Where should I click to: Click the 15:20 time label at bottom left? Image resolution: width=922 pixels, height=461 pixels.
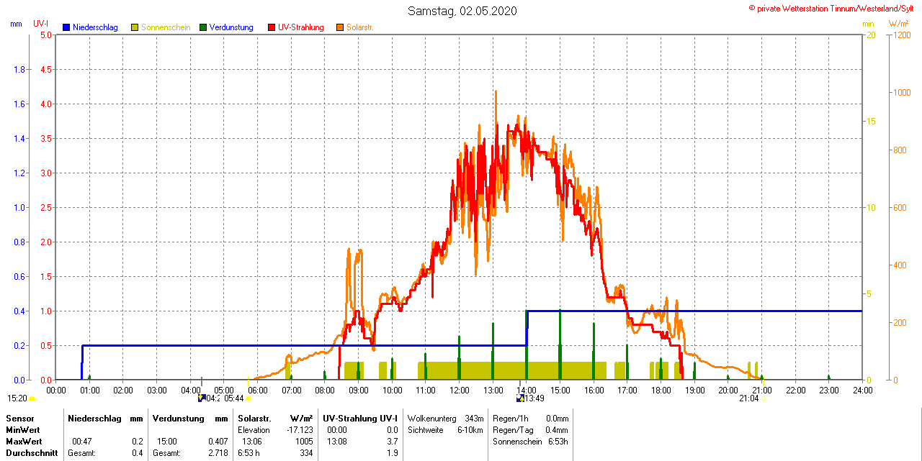point(17,398)
